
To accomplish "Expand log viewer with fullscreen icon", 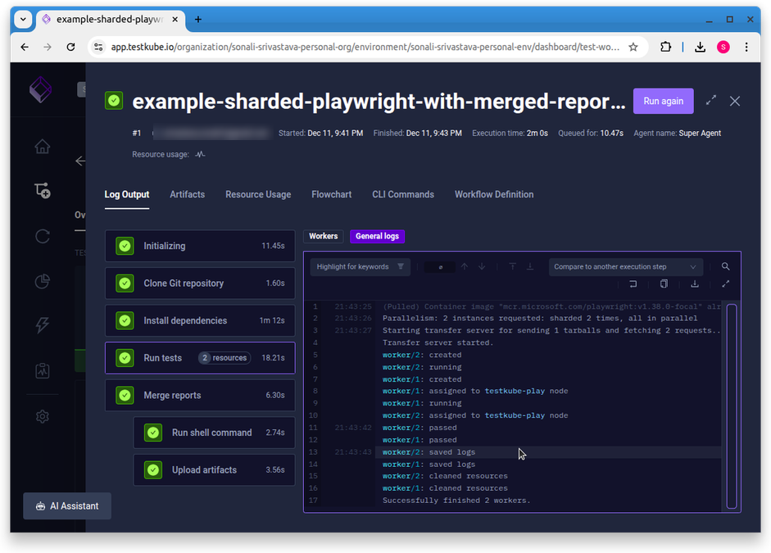I will (x=725, y=284).
